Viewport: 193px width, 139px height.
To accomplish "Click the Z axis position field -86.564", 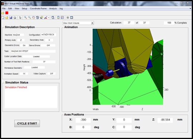I will [x=165, y=120].
